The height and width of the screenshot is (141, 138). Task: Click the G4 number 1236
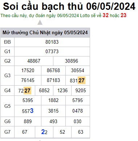(x=62, y=90)
